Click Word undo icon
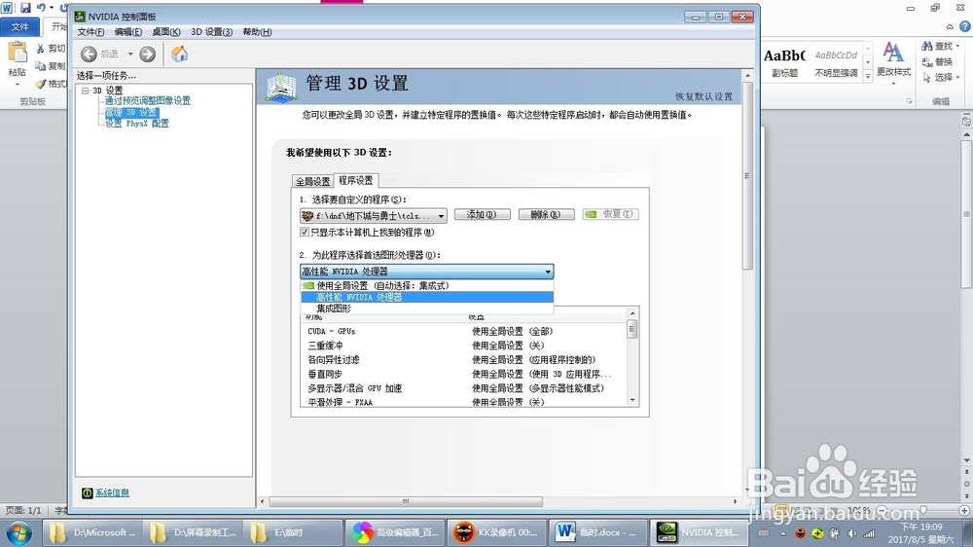This screenshot has width=973, height=547. coord(42,8)
